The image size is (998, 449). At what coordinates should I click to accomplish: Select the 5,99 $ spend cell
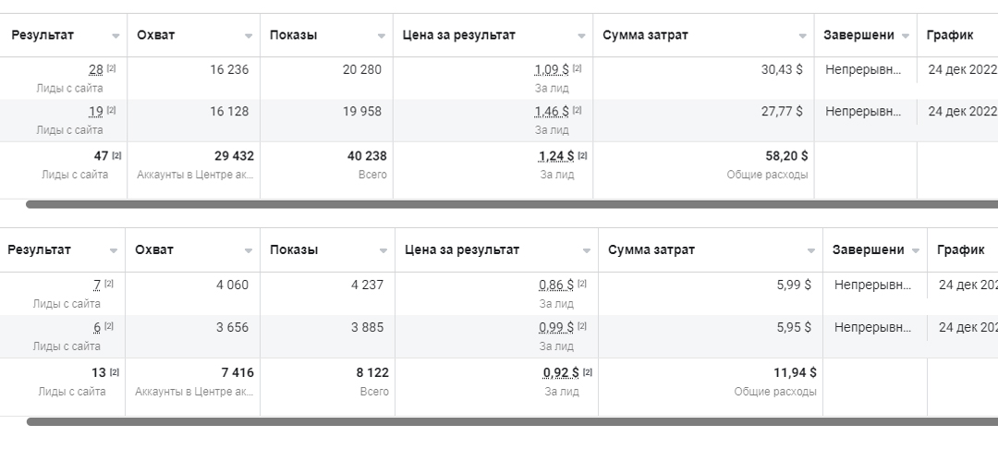[x=711, y=293]
